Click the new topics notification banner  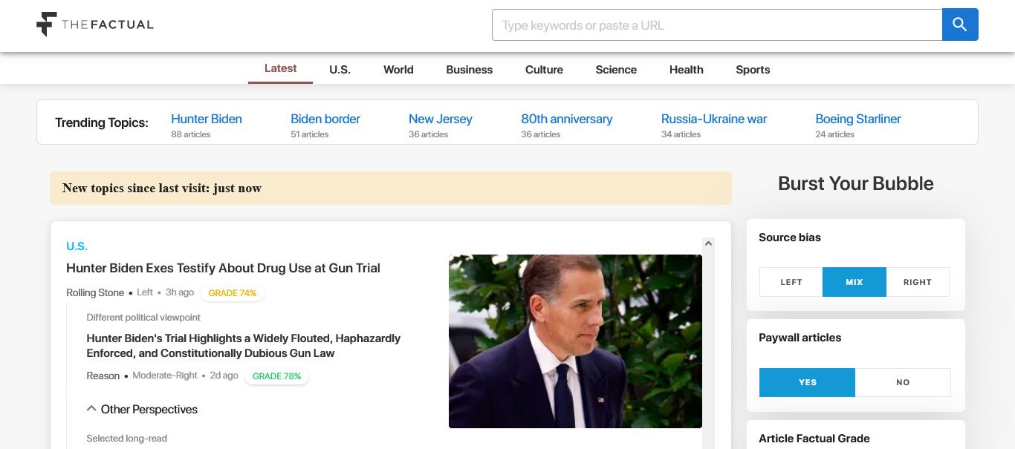(x=391, y=188)
